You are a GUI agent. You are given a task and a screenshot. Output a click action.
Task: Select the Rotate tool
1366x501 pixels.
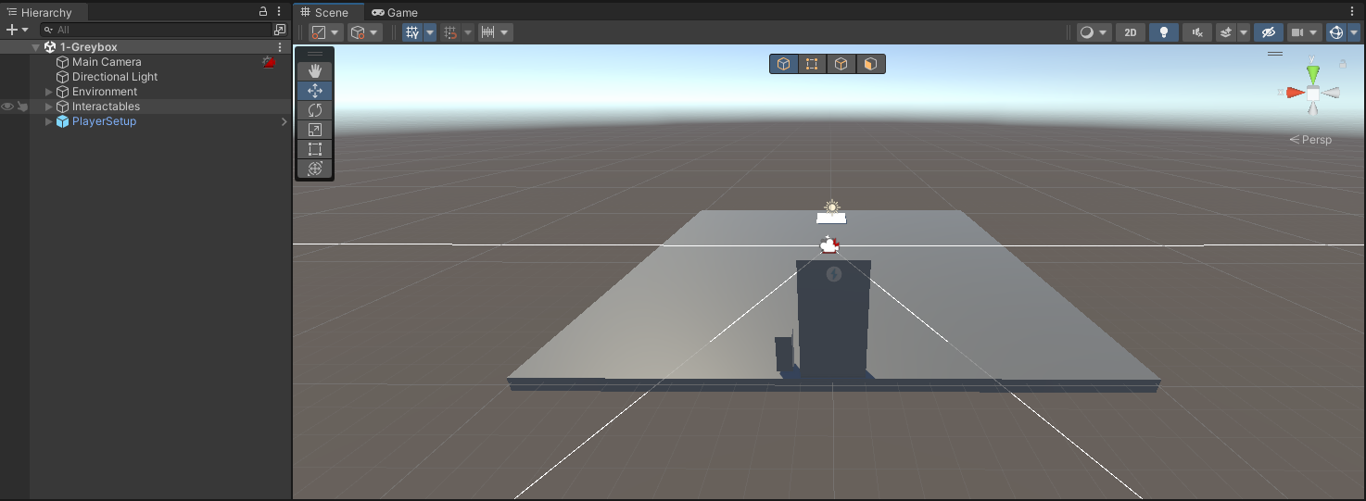click(315, 110)
